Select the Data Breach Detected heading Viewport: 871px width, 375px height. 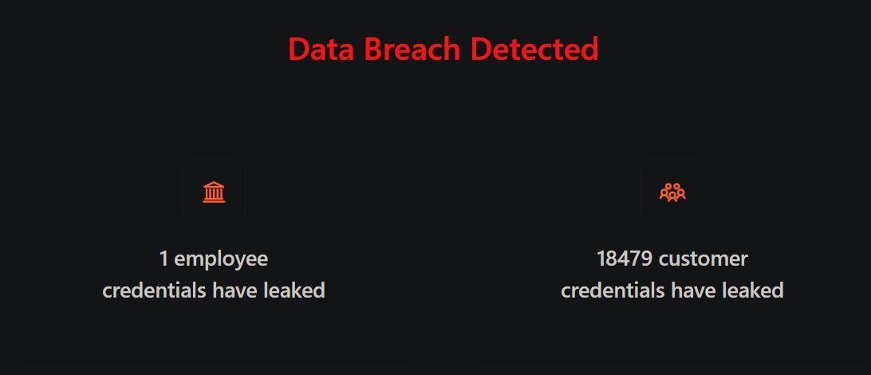click(443, 49)
